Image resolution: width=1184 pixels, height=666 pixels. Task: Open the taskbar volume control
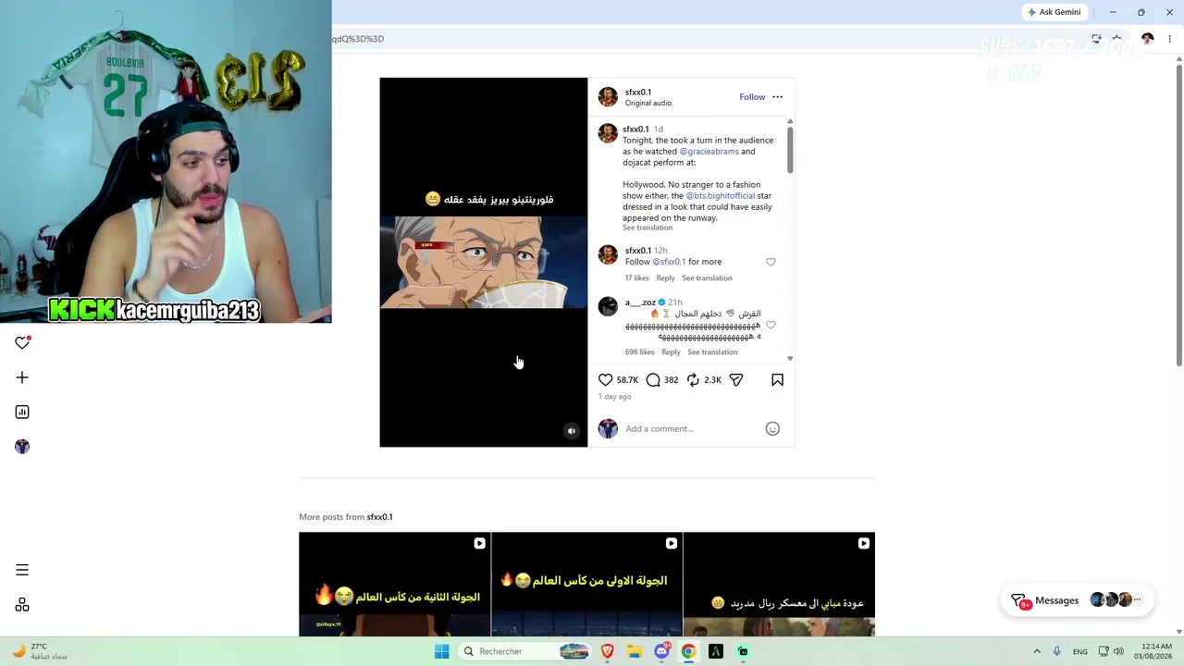[x=1118, y=651]
